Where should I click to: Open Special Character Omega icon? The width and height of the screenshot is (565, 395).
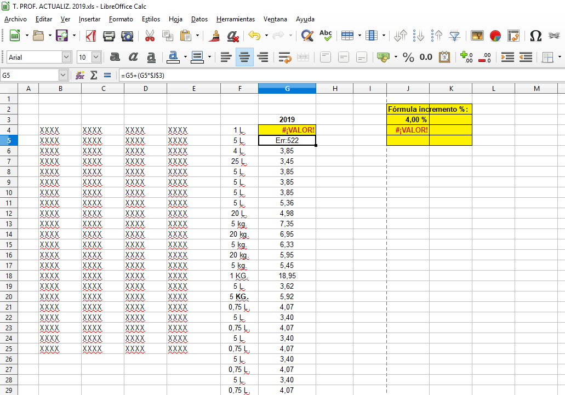click(535, 36)
